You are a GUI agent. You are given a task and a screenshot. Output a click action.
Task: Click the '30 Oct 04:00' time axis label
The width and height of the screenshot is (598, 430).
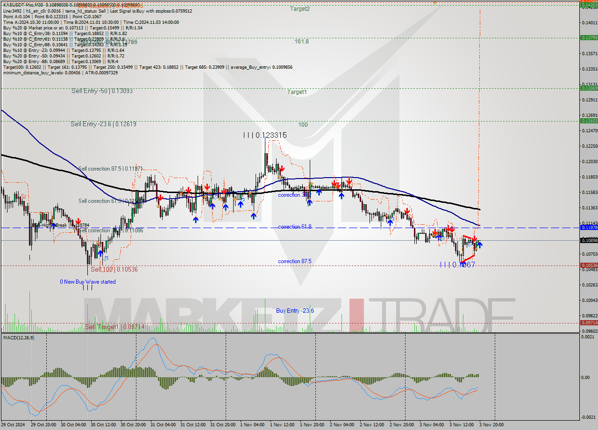click(x=72, y=425)
